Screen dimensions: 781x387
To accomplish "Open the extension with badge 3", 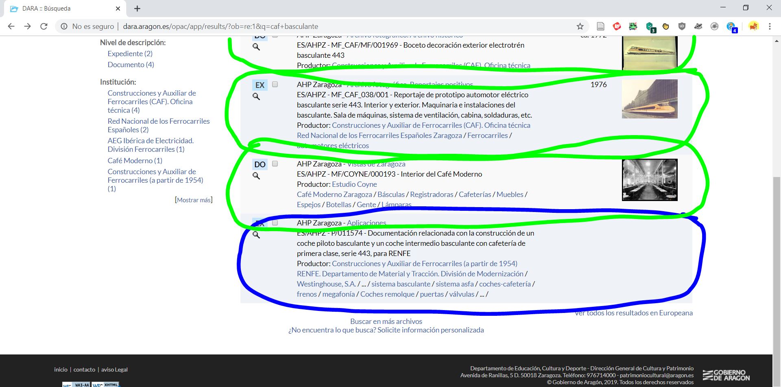I will tap(650, 27).
